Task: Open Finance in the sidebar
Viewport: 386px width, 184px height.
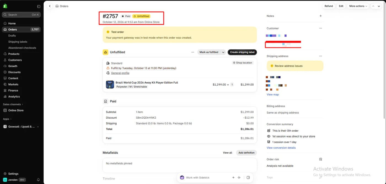Action: (13, 90)
